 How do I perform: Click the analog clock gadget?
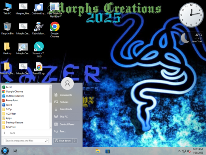point(191,15)
